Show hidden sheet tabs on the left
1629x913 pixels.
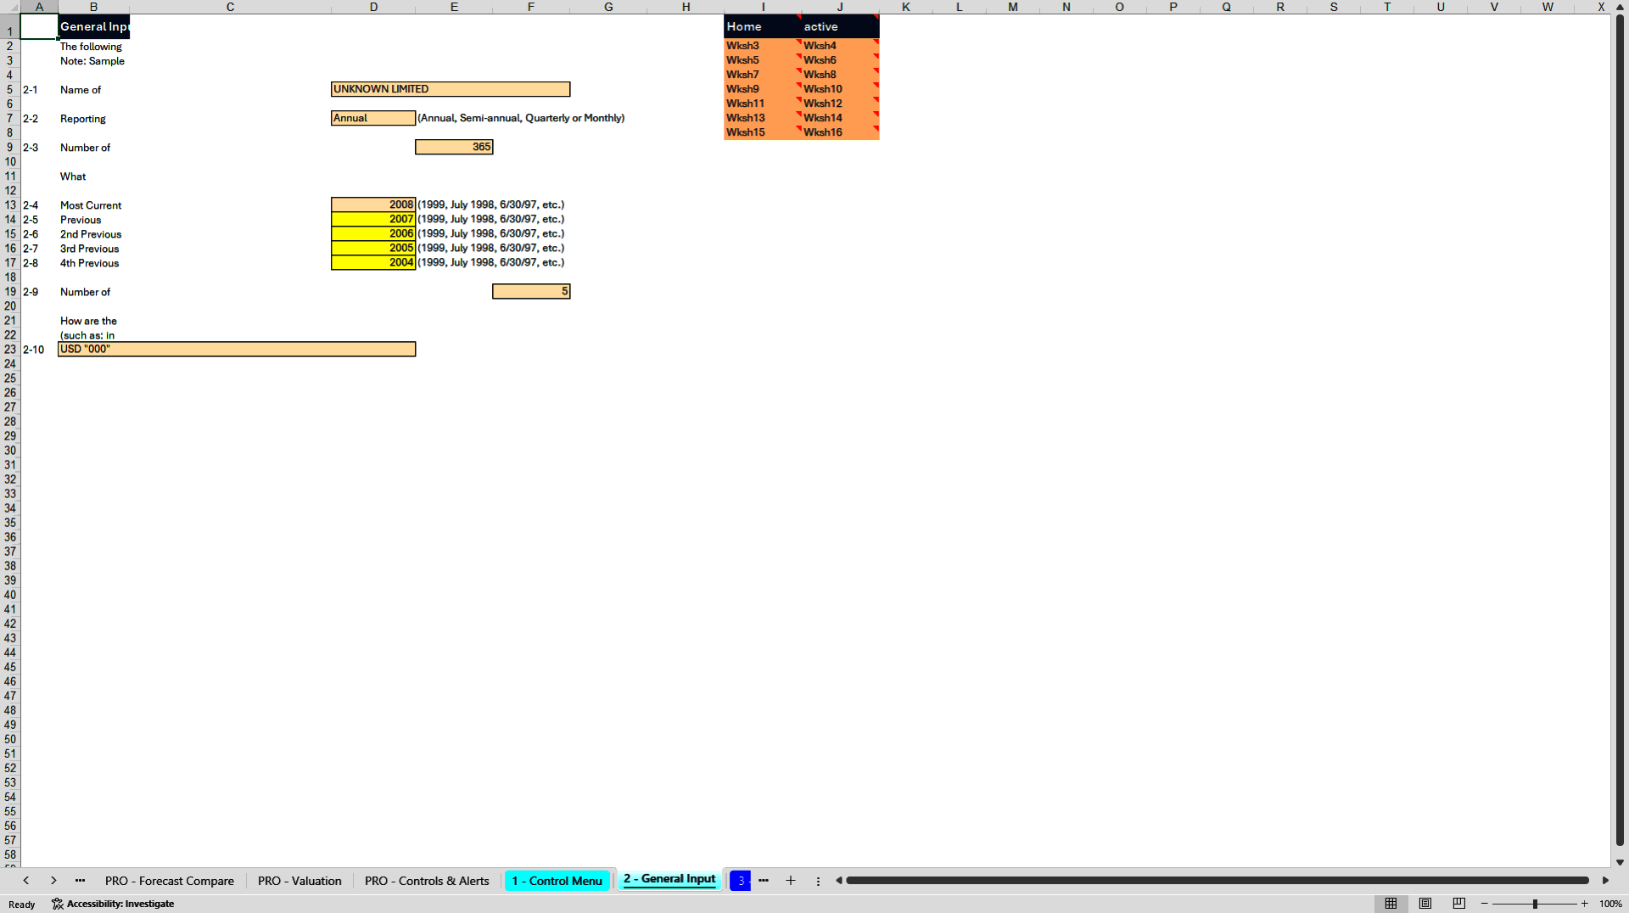(x=80, y=881)
